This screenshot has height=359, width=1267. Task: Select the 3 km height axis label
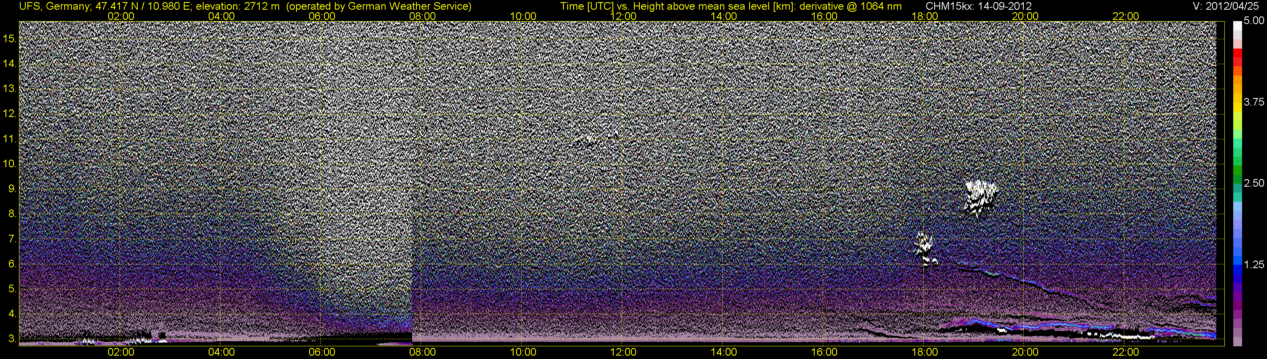(x=13, y=339)
